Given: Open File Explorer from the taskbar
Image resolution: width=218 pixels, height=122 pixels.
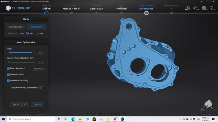Looking at the screenshot, I should tap(80, 119).
